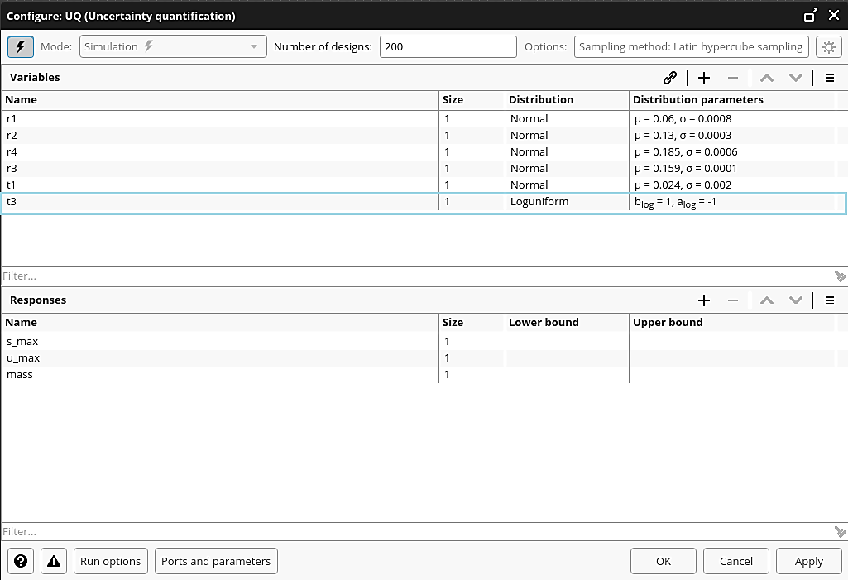The image size is (848, 580).
Task: Open sampling options settings gear
Action: pyautogui.click(x=828, y=46)
